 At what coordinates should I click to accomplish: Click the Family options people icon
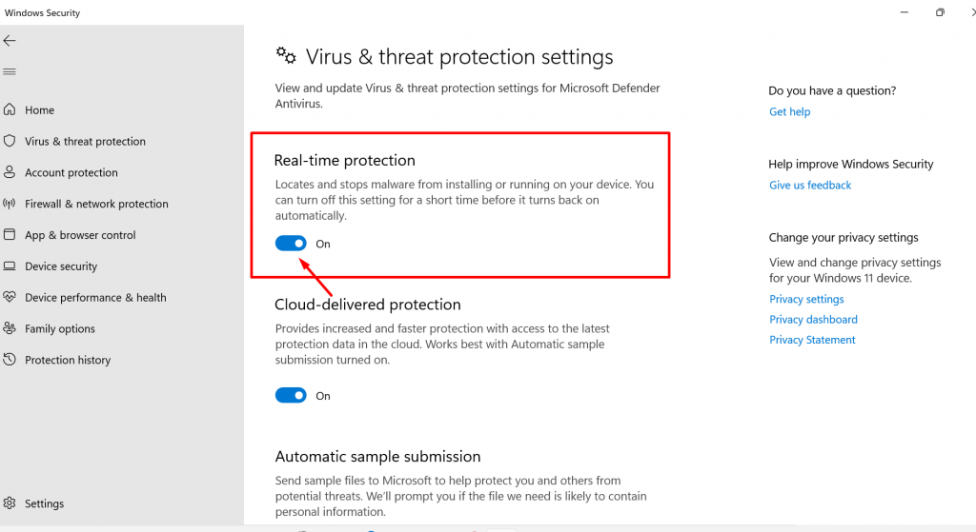[x=10, y=328]
